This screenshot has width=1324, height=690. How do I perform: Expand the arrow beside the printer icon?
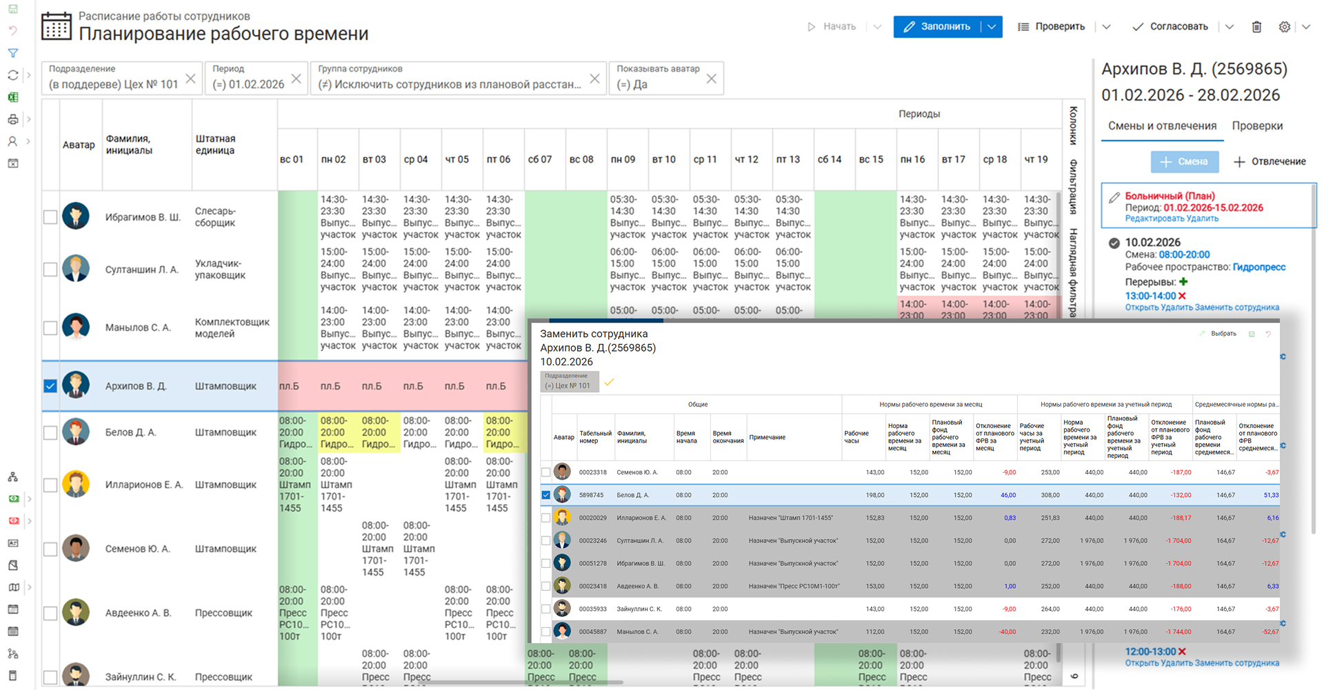pos(28,119)
